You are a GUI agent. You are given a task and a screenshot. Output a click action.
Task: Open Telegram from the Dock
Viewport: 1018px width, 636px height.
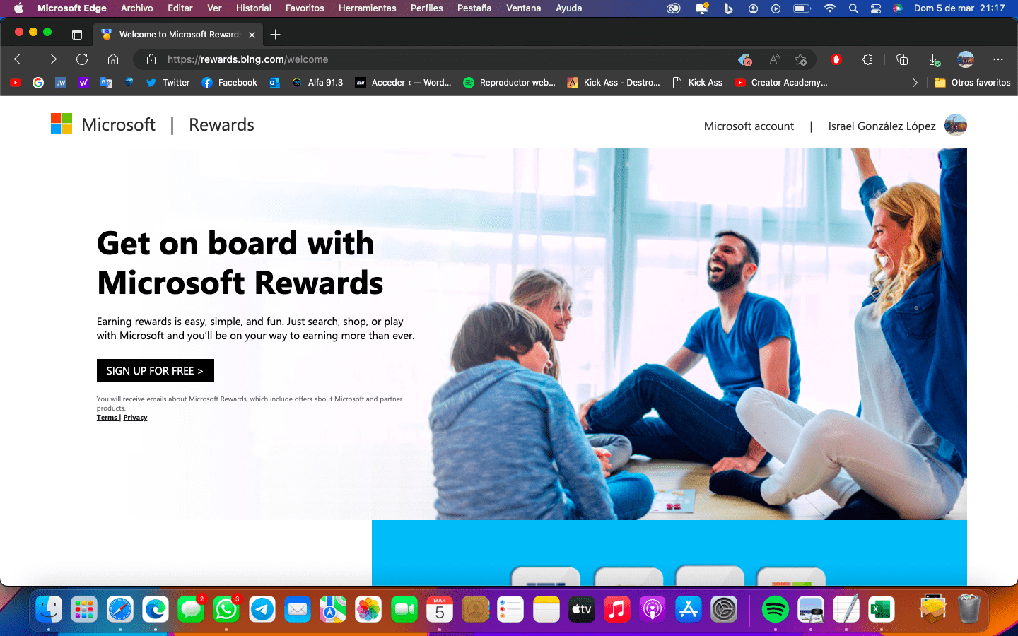pyautogui.click(x=262, y=609)
